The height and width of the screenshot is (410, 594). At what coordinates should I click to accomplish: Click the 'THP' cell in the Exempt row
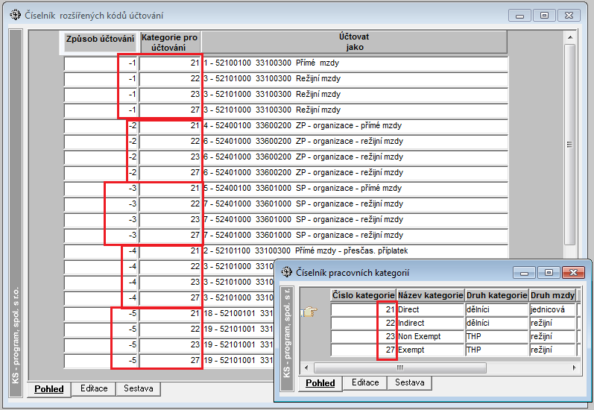tap(497, 350)
